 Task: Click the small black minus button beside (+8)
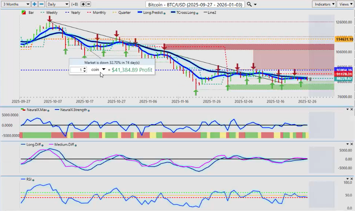click(x=88, y=4)
